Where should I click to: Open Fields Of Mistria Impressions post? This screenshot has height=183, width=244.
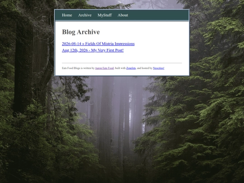98,44
